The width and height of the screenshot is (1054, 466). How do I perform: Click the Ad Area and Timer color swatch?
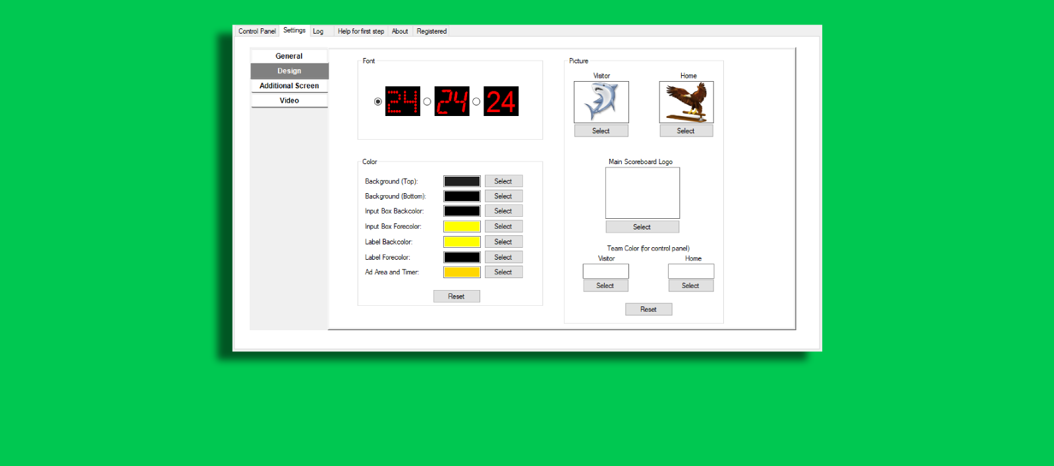coord(462,272)
